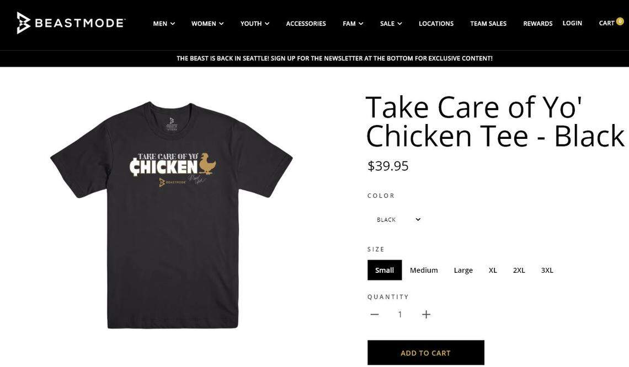The width and height of the screenshot is (629, 367).
Task: Click Add to Cart button
Action: tap(426, 353)
